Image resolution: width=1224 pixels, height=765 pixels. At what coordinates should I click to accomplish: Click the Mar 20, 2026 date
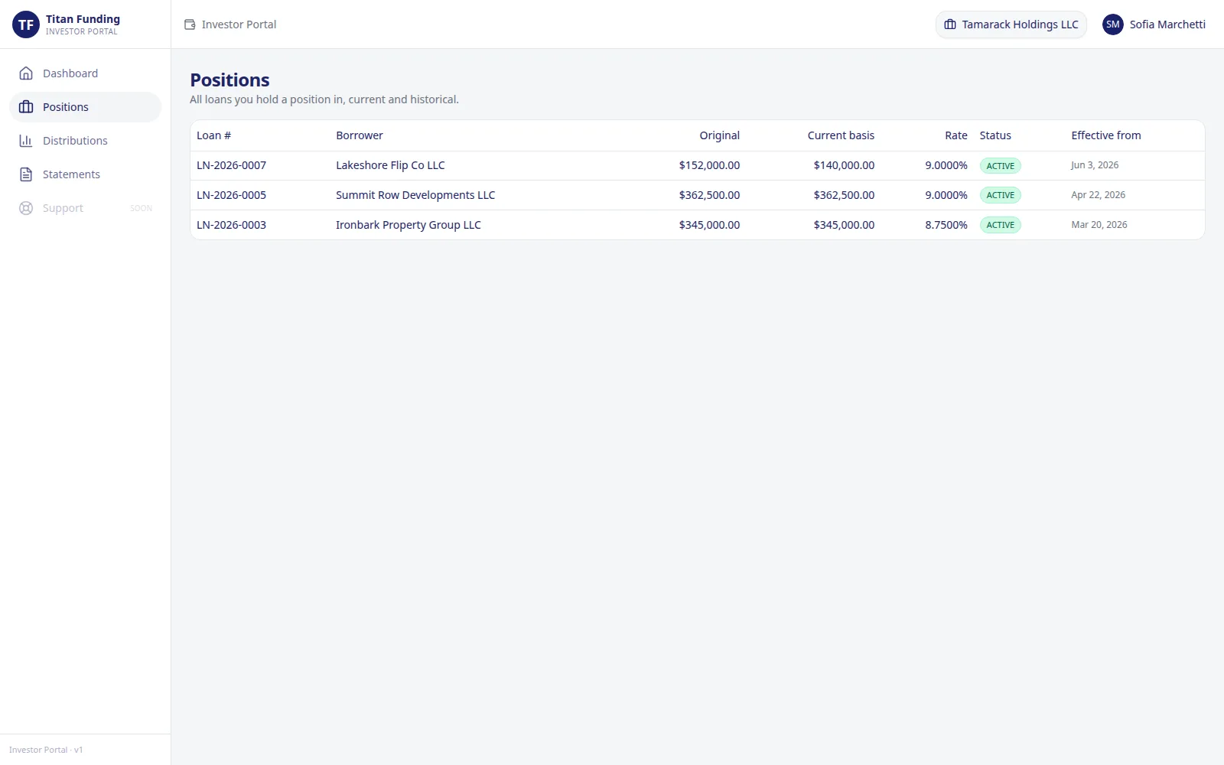click(x=1099, y=225)
